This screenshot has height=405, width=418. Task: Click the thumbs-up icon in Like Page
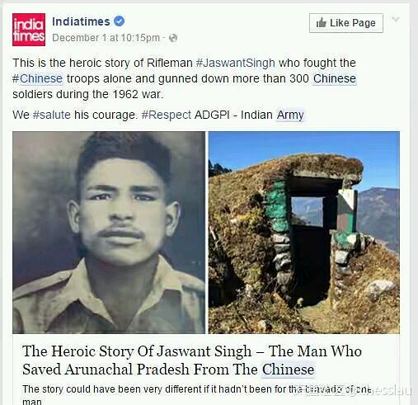pyautogui.click(x=321, y=23)
